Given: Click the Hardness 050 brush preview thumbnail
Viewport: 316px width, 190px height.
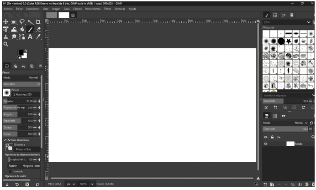Looking at the screenshot, I should 7,92.
